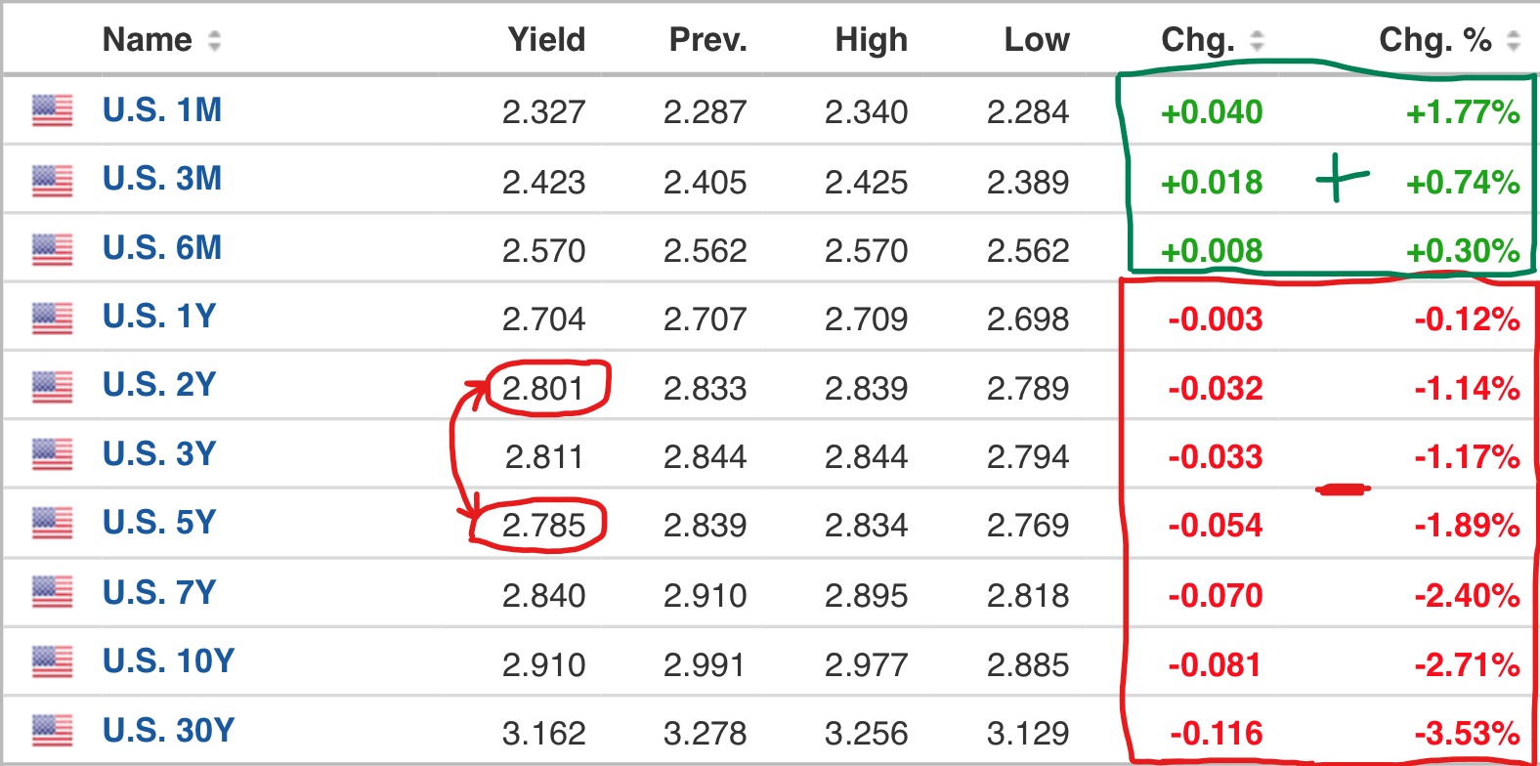This screenshot has height=766, width=1540.
Task: Select the circled 2.801 yield value
Action: [x=543, y=389]
